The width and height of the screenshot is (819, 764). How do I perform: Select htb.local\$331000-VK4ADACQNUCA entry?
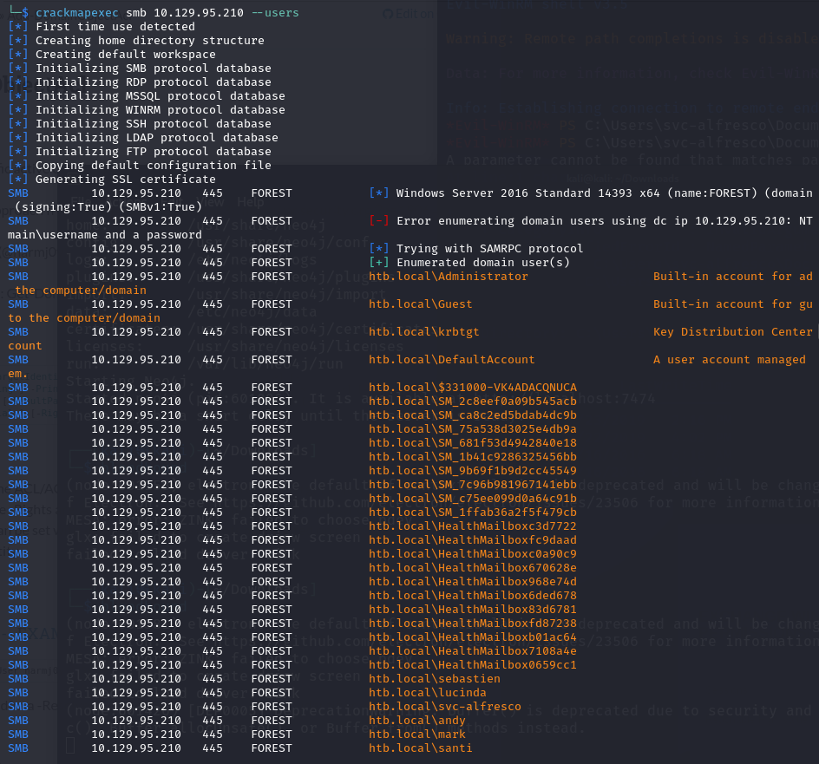pos(472,388)
